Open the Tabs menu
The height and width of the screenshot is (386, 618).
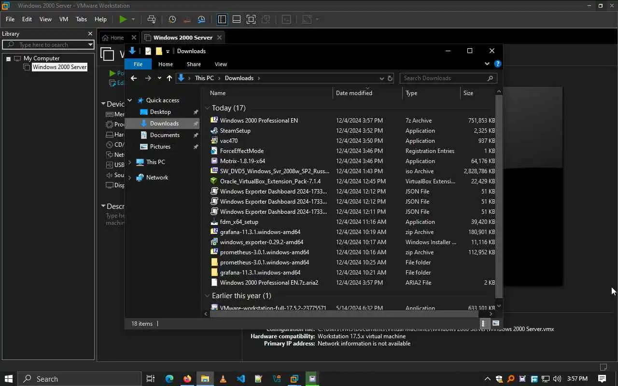pyautogui.click(x=81, y=19)
